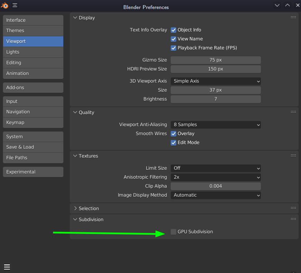The width and height of the screenshot is (301, 273).
Task: Click the Quality panel drag grip
Action: [x=293, y=112]
